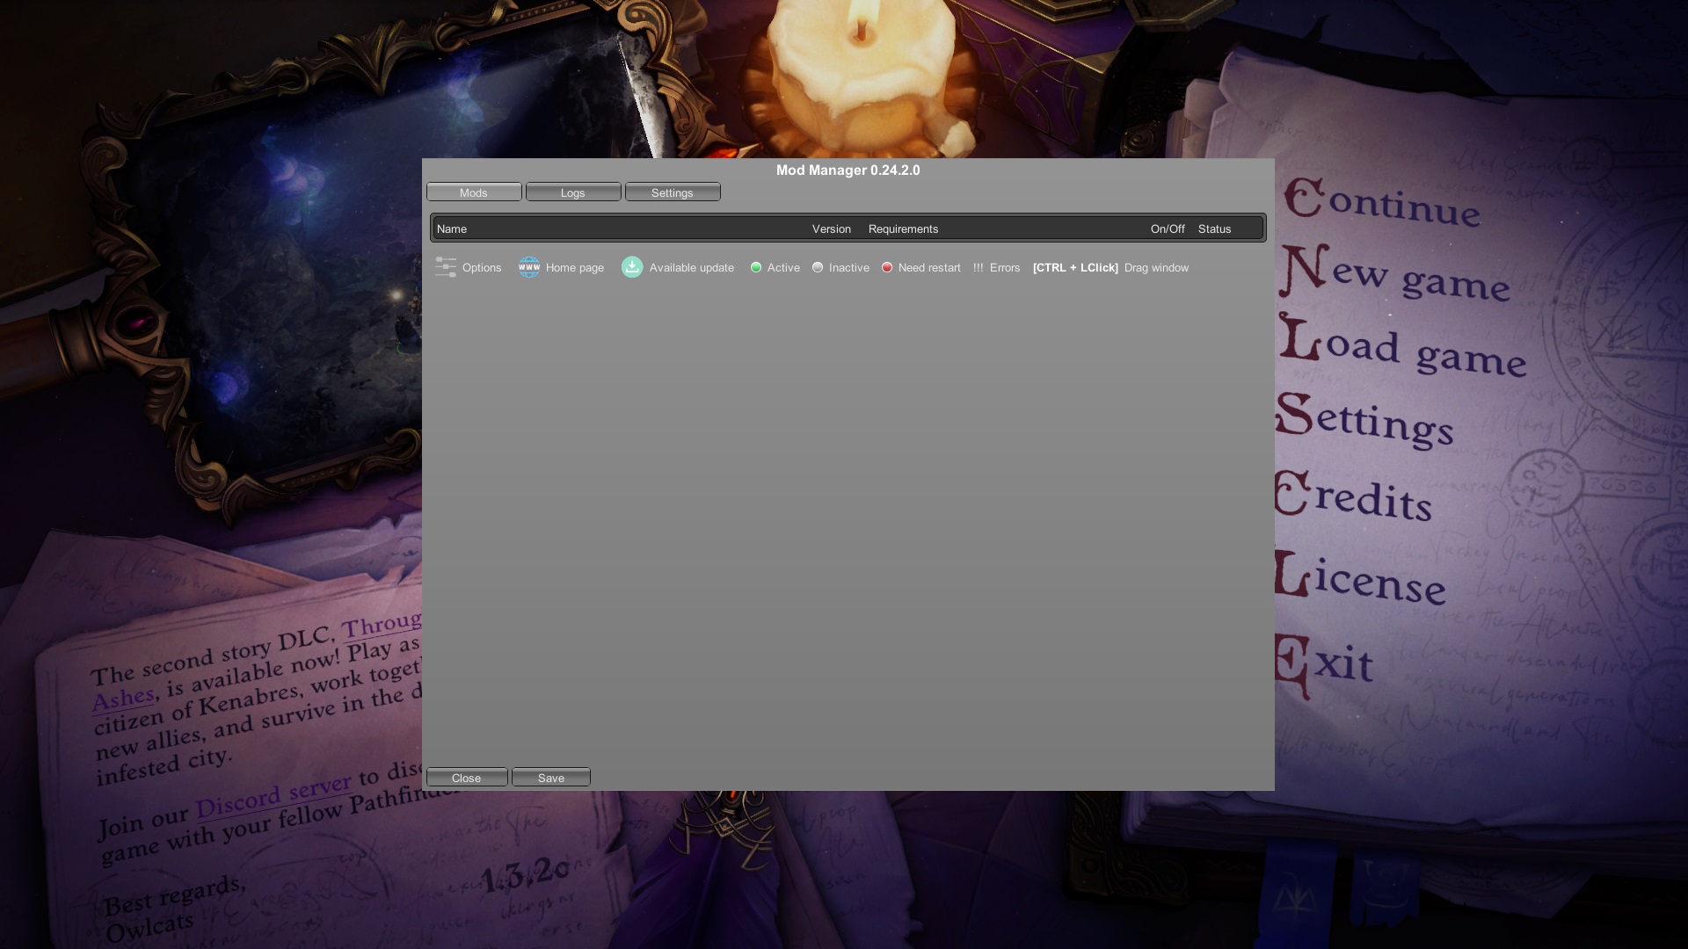
Task: Switch to the Mods tab
Action: (473, 192)
